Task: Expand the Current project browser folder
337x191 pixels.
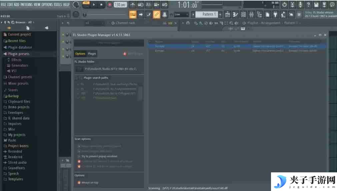Action: point(19,34)
